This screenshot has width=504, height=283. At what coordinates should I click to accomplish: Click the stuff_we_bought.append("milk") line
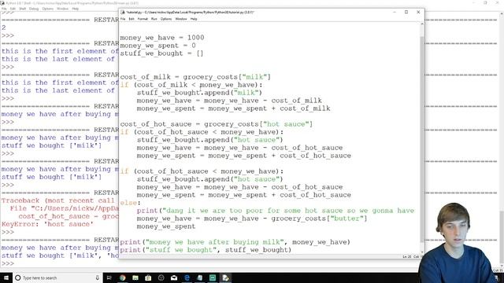tap(199, 93)
